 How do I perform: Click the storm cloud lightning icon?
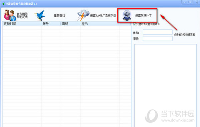point(83,15)
